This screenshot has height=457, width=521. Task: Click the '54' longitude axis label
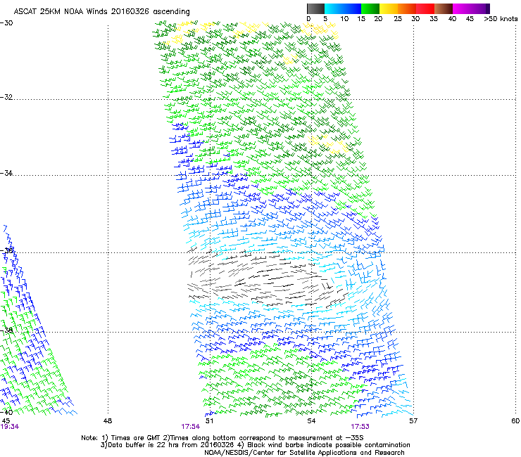(311, 421)
